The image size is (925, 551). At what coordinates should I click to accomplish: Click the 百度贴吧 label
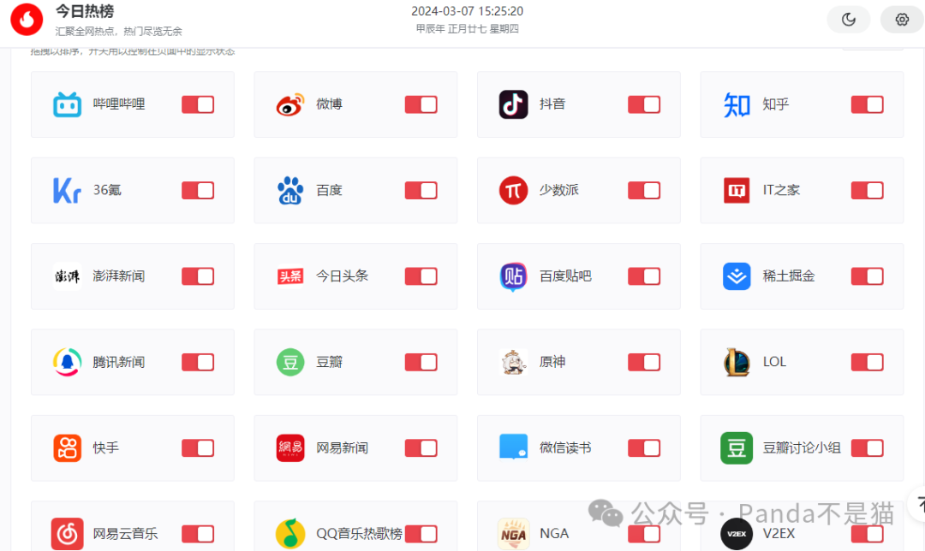tap(566, 275)
